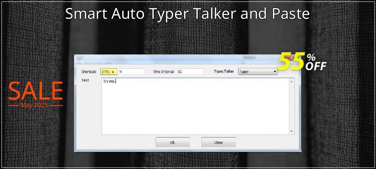The height and width of the screenshot is (169, 376).
Task: Click the Close button in the dialog
Action: coord(218,142)
